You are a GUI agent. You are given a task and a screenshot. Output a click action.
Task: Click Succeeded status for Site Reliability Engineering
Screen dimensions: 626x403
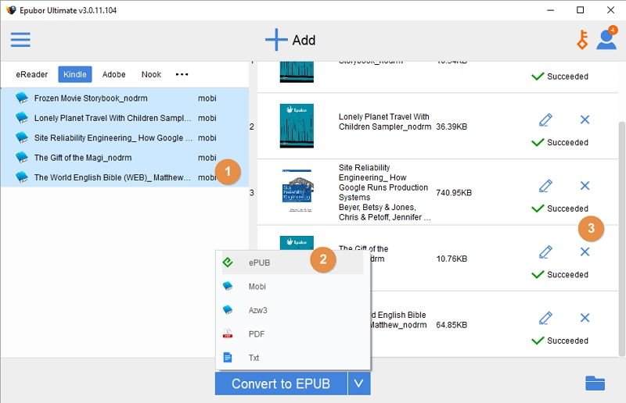[x=559, y=209]
